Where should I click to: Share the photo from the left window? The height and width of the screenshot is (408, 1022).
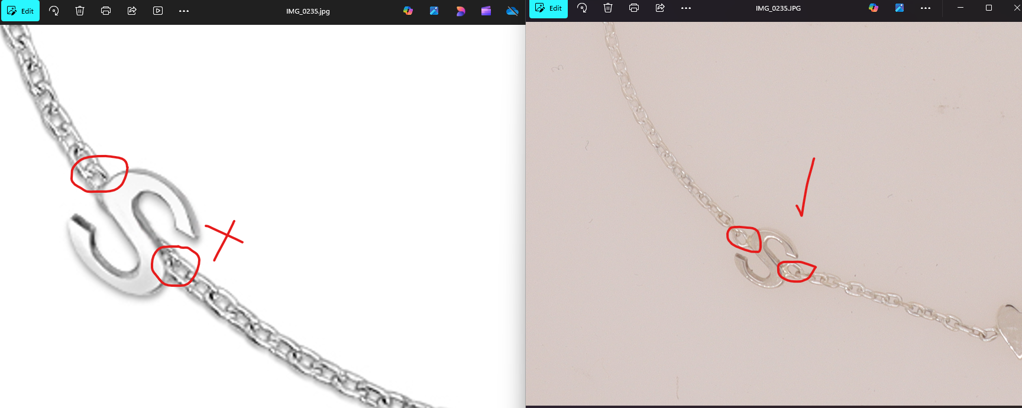(132, 11)
